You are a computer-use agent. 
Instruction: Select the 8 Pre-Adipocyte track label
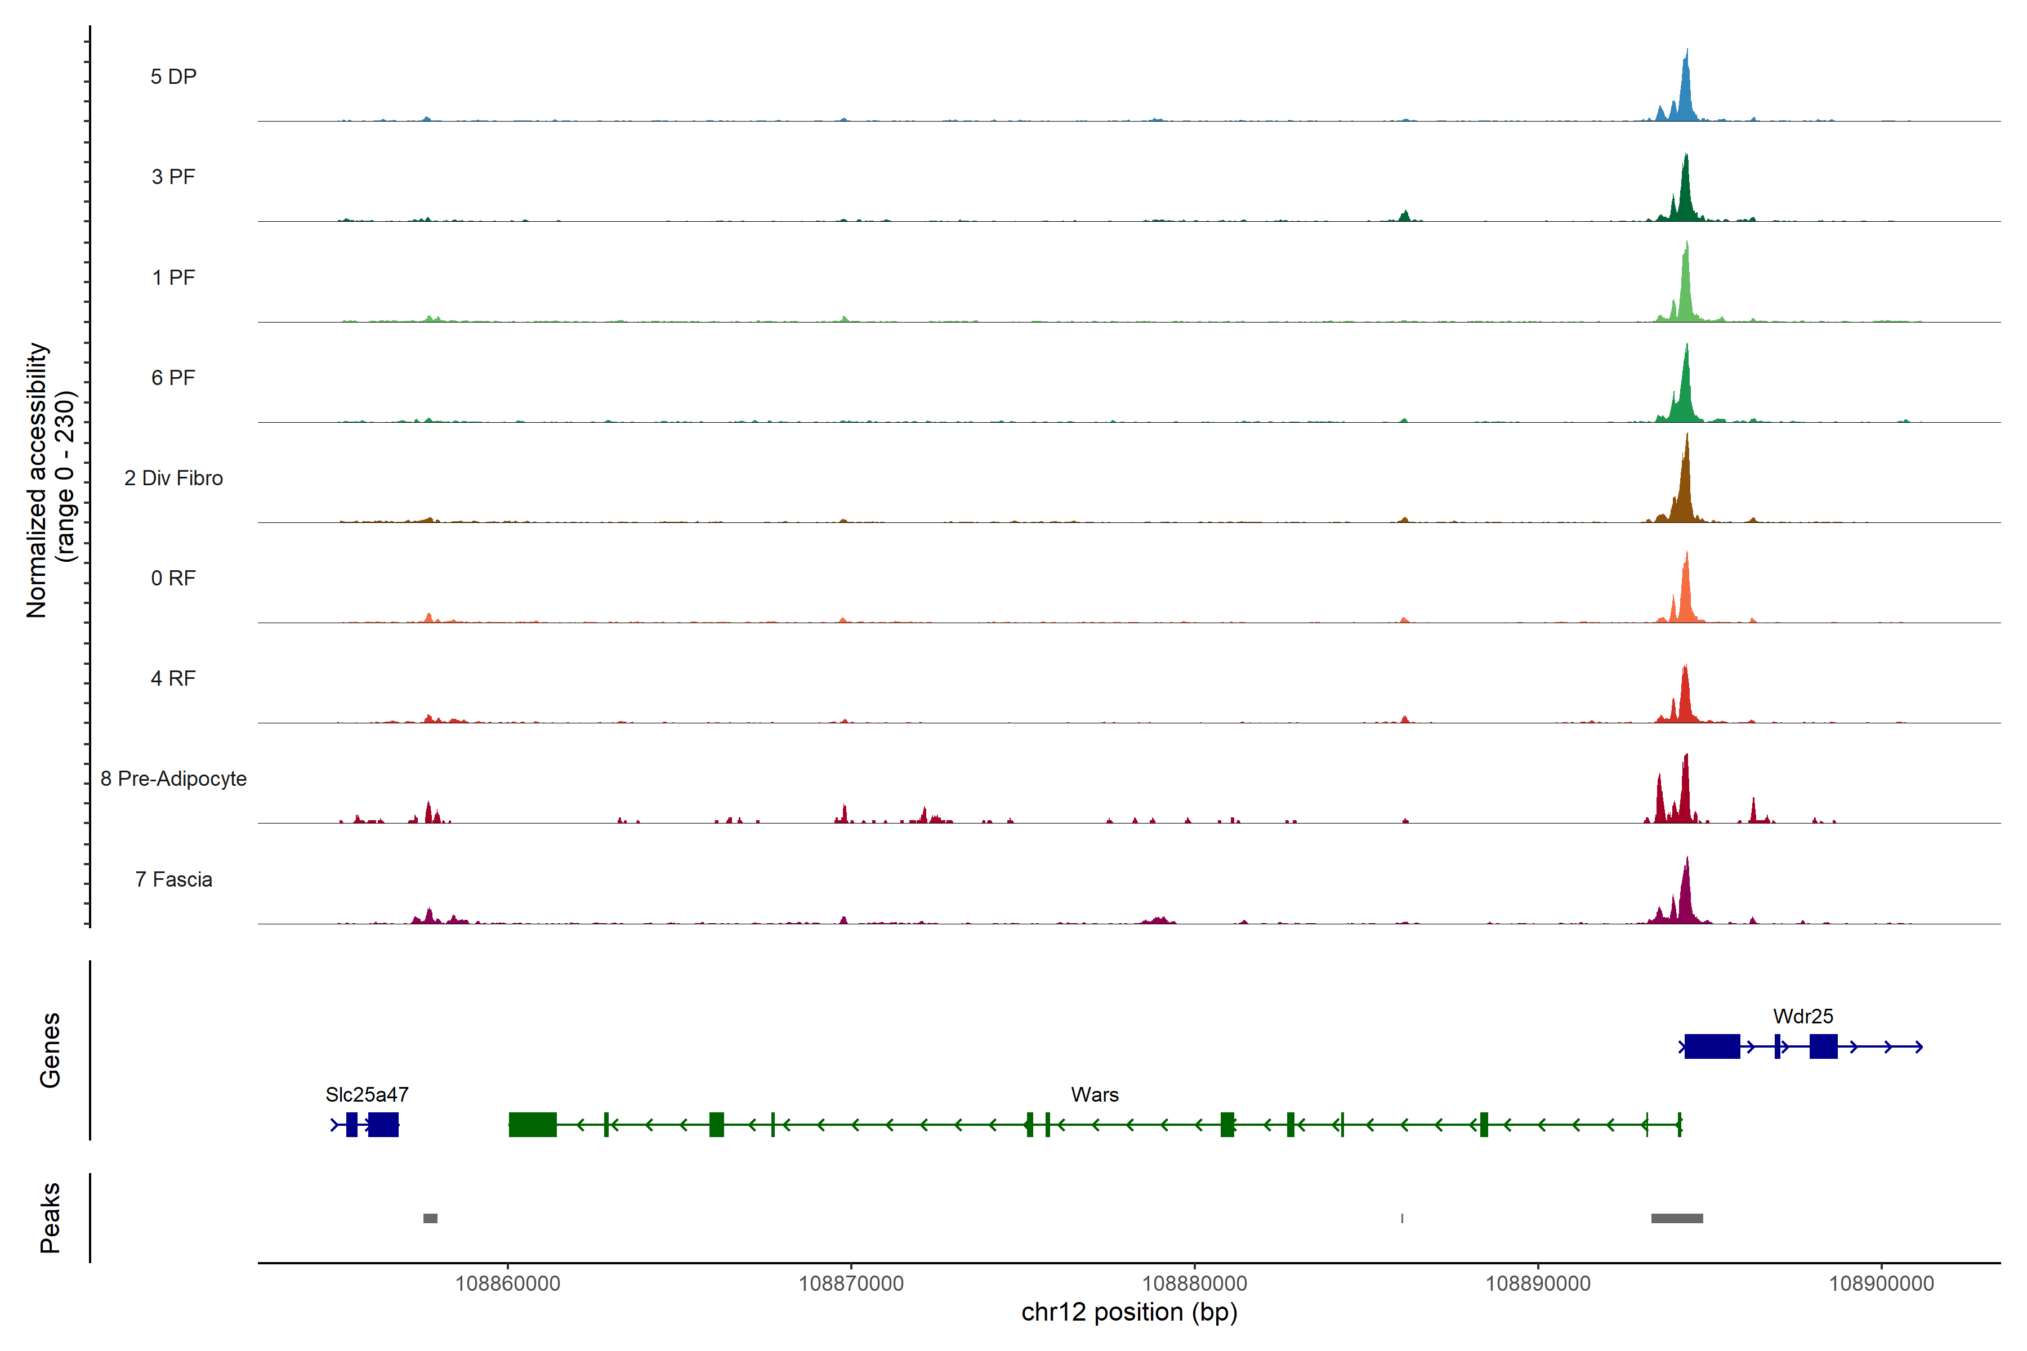click(x=173, y=778)
